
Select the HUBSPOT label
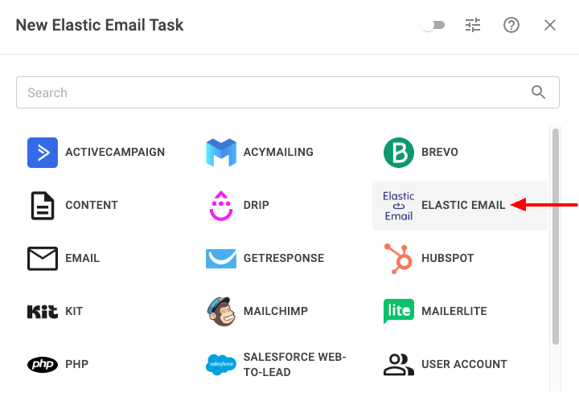pos(448,258)
